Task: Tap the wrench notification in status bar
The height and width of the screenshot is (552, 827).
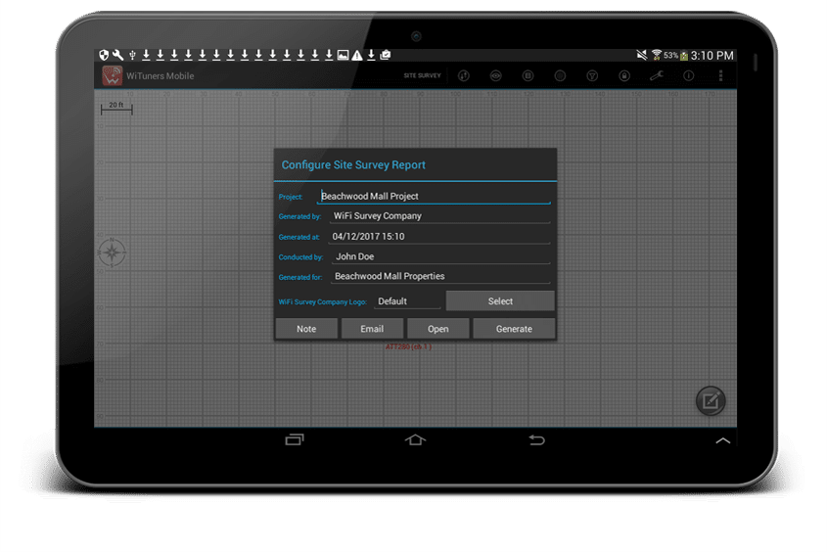Action: click(117, 55)
